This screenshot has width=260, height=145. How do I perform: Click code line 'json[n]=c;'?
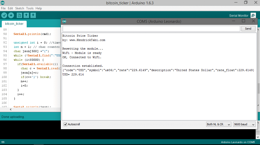[29, 73]
